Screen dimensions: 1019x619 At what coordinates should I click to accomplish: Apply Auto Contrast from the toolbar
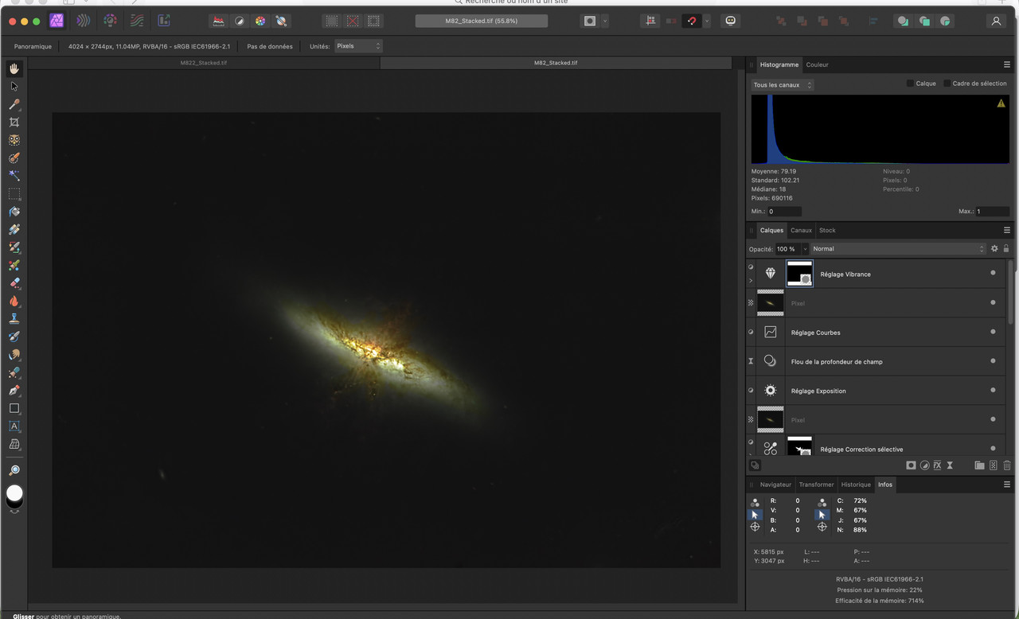240,21
